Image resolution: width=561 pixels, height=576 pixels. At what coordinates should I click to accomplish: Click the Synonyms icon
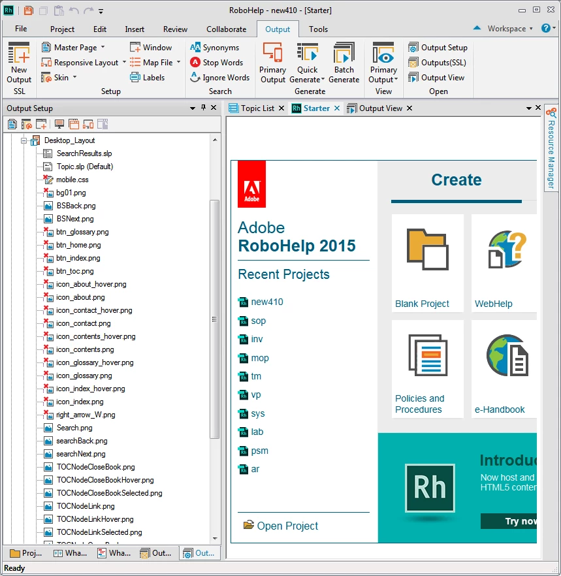(x=195, y=48)
